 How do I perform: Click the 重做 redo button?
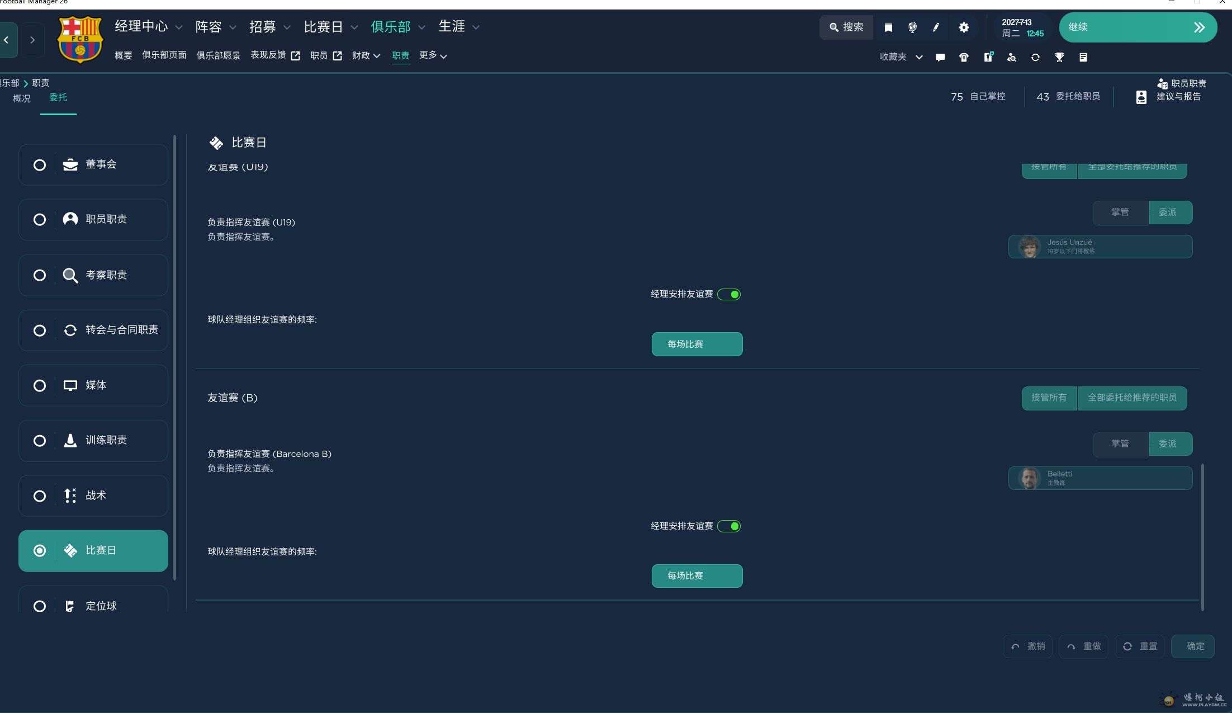click(1083, 646)
